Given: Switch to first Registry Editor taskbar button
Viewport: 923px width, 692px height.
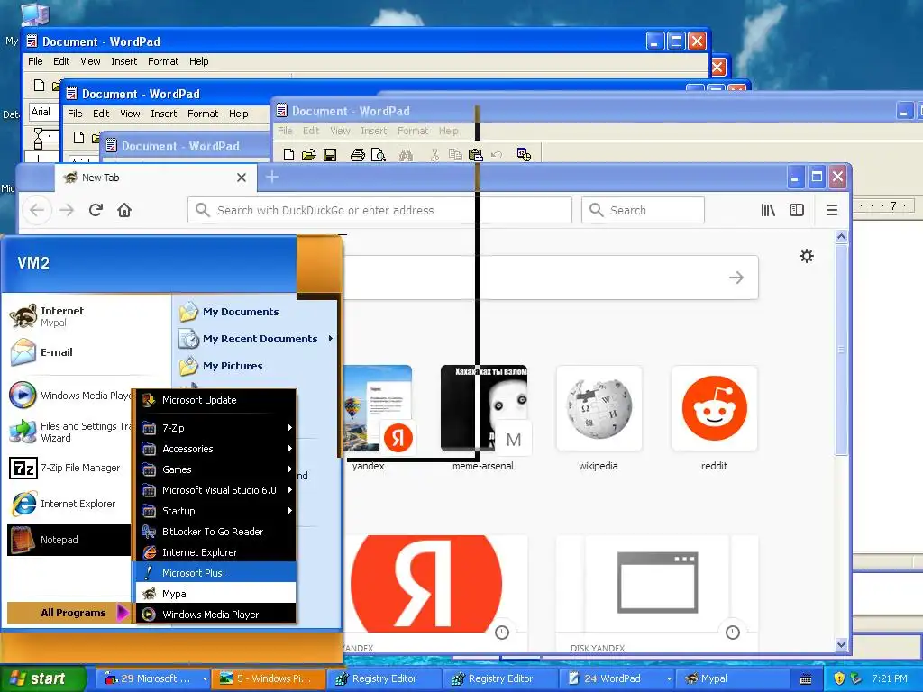Looking at the screenshot, I should click(x=383, y=678).
